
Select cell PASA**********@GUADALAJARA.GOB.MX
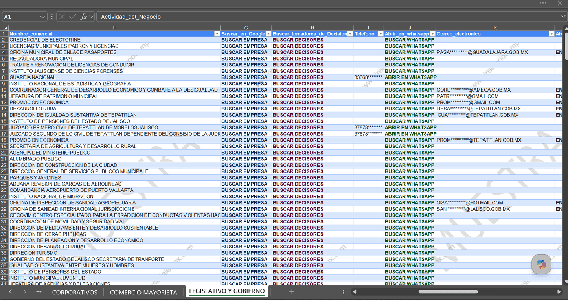[495, 52]
